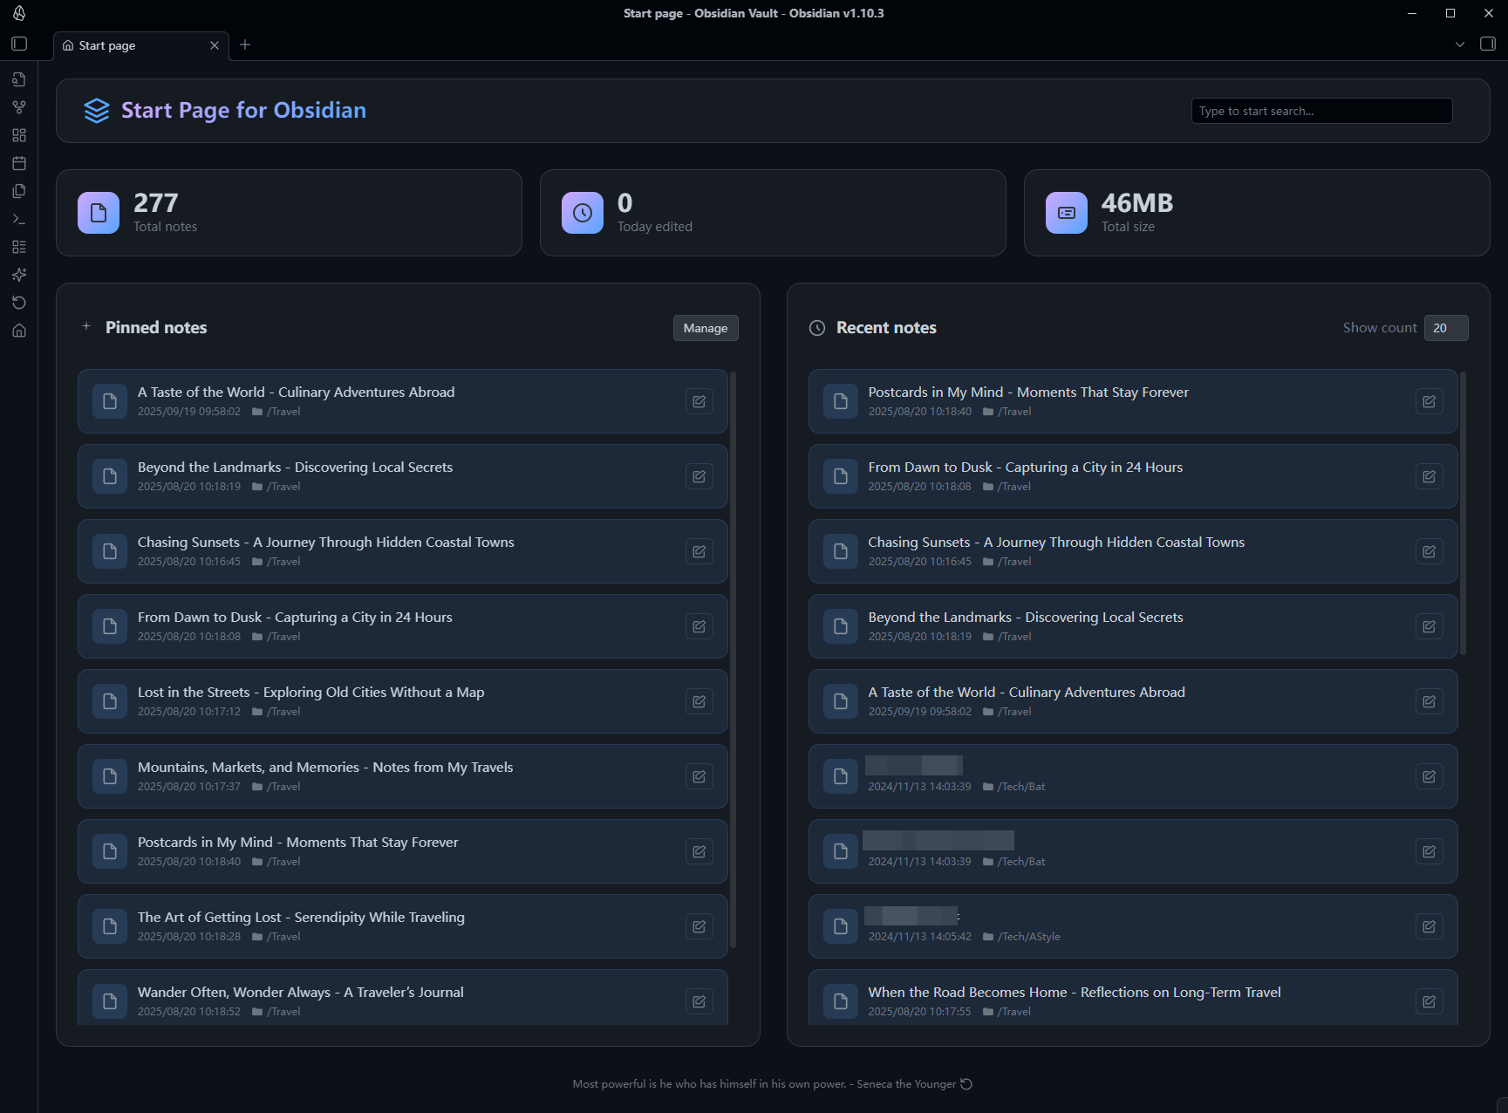Click /Tech/AStyle folder path label

click(x=1029, y=937)
